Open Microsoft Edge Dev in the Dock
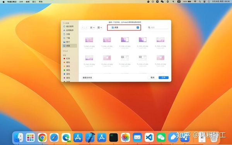This screenshot has width=232, height=145. (66, 138)
